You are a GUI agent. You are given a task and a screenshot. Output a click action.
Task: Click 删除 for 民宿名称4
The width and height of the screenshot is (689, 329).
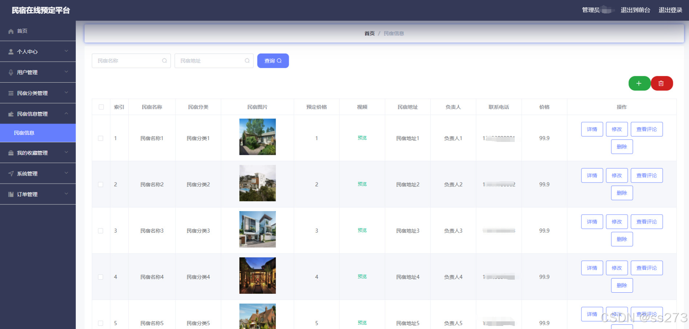[x=622, y=286]
